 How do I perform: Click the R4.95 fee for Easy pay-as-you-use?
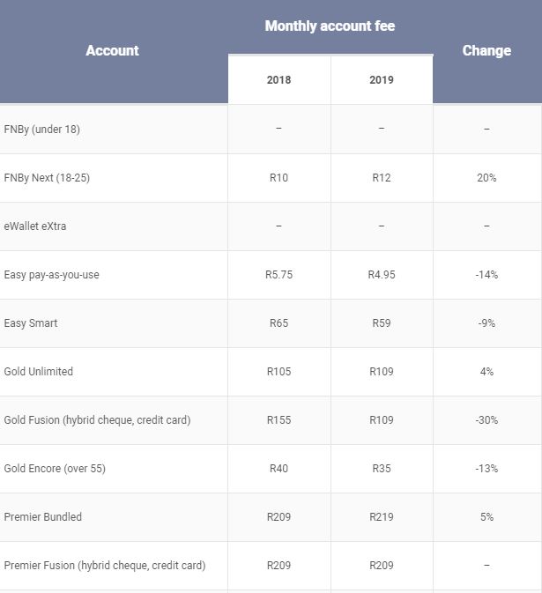[382, 275]
